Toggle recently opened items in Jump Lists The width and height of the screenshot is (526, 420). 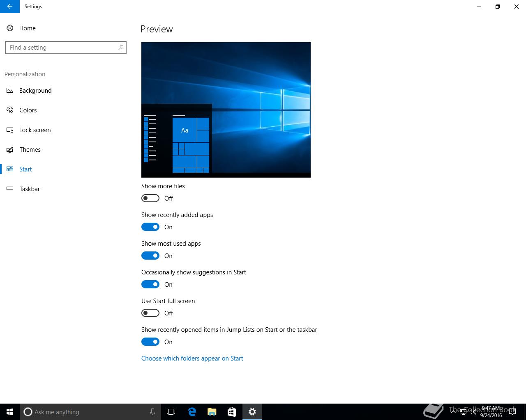tap(150, 342)
